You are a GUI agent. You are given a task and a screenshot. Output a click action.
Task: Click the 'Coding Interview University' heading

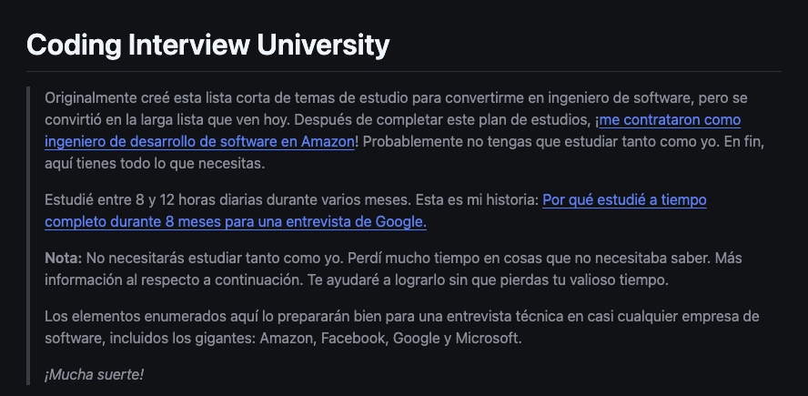(207, 45)
